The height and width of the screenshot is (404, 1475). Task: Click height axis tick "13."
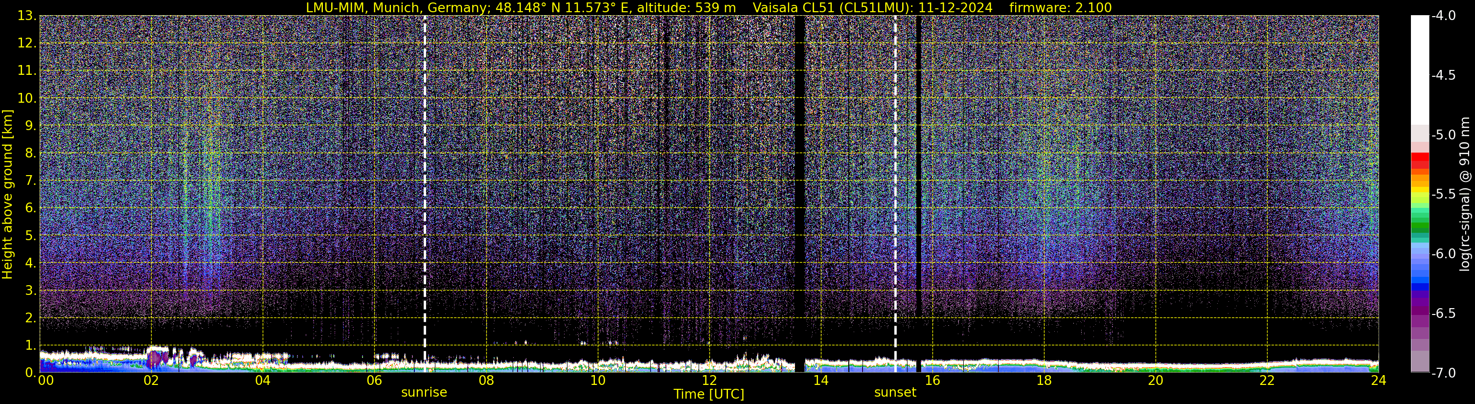tap(27, 16)
